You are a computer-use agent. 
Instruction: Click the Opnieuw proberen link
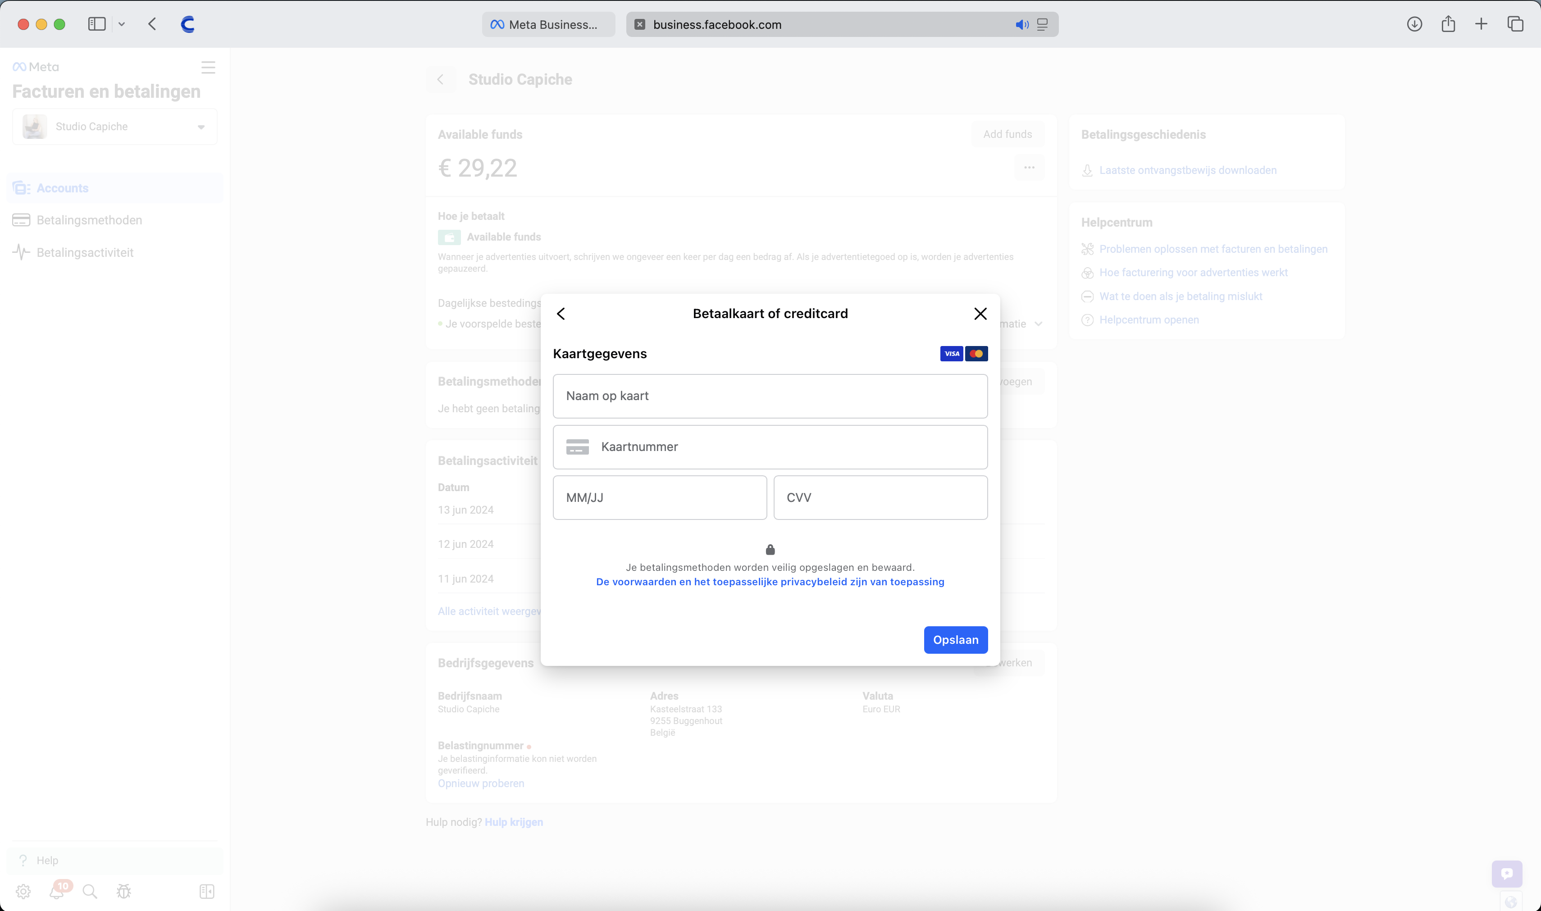[x=481, y=783]
